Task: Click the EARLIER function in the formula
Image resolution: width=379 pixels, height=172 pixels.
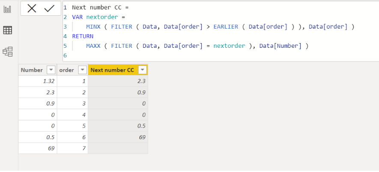Action: coord(226,27)
